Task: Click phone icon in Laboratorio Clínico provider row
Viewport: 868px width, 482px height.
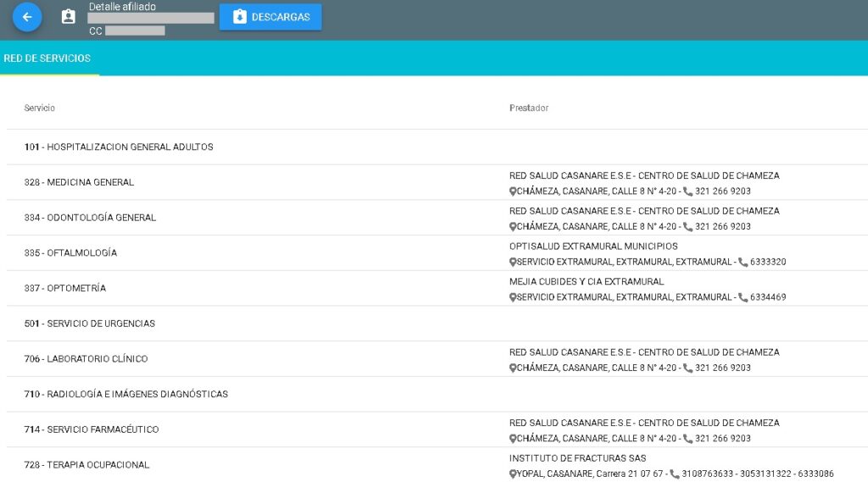Action: pyautogui.click(x=687, y=368)
